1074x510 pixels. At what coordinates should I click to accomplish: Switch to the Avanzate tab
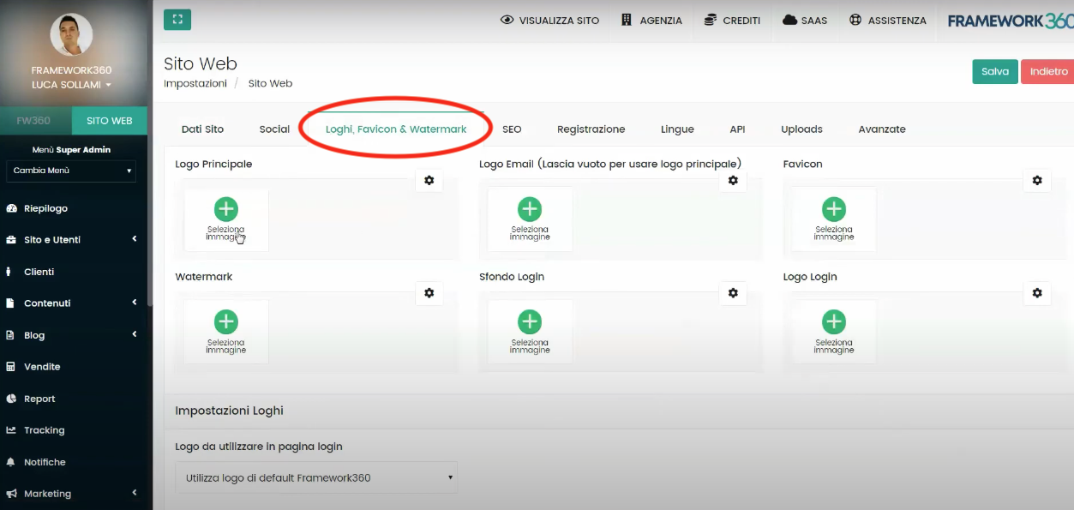[882, 129]
